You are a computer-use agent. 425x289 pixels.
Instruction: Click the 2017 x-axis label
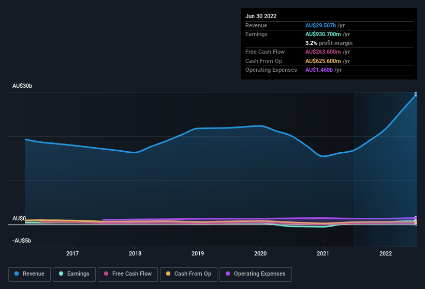tap(72, 253)
